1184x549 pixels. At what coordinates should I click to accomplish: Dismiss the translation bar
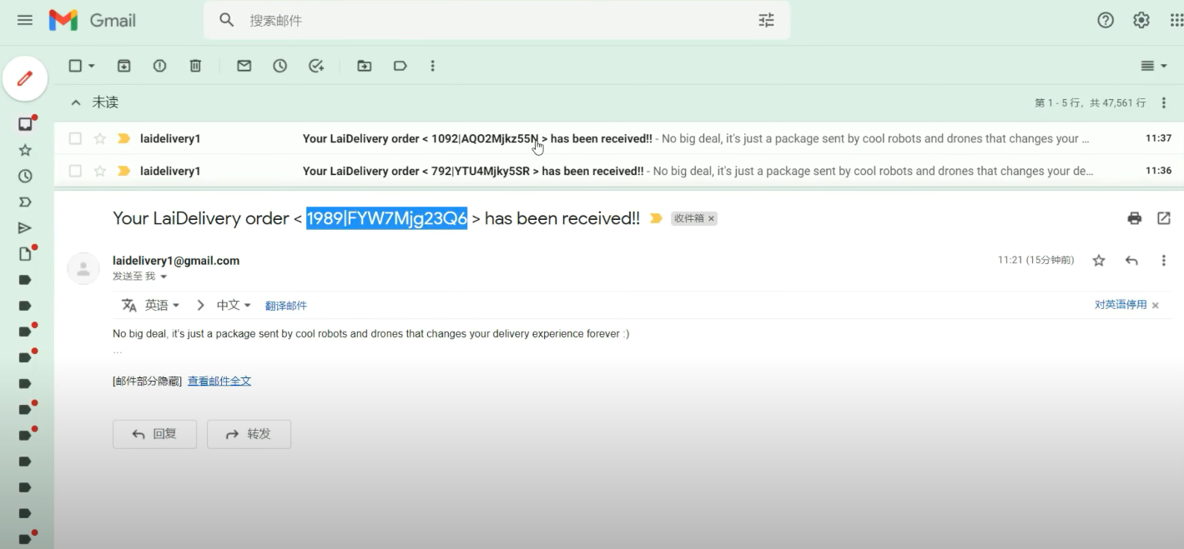1156,306
